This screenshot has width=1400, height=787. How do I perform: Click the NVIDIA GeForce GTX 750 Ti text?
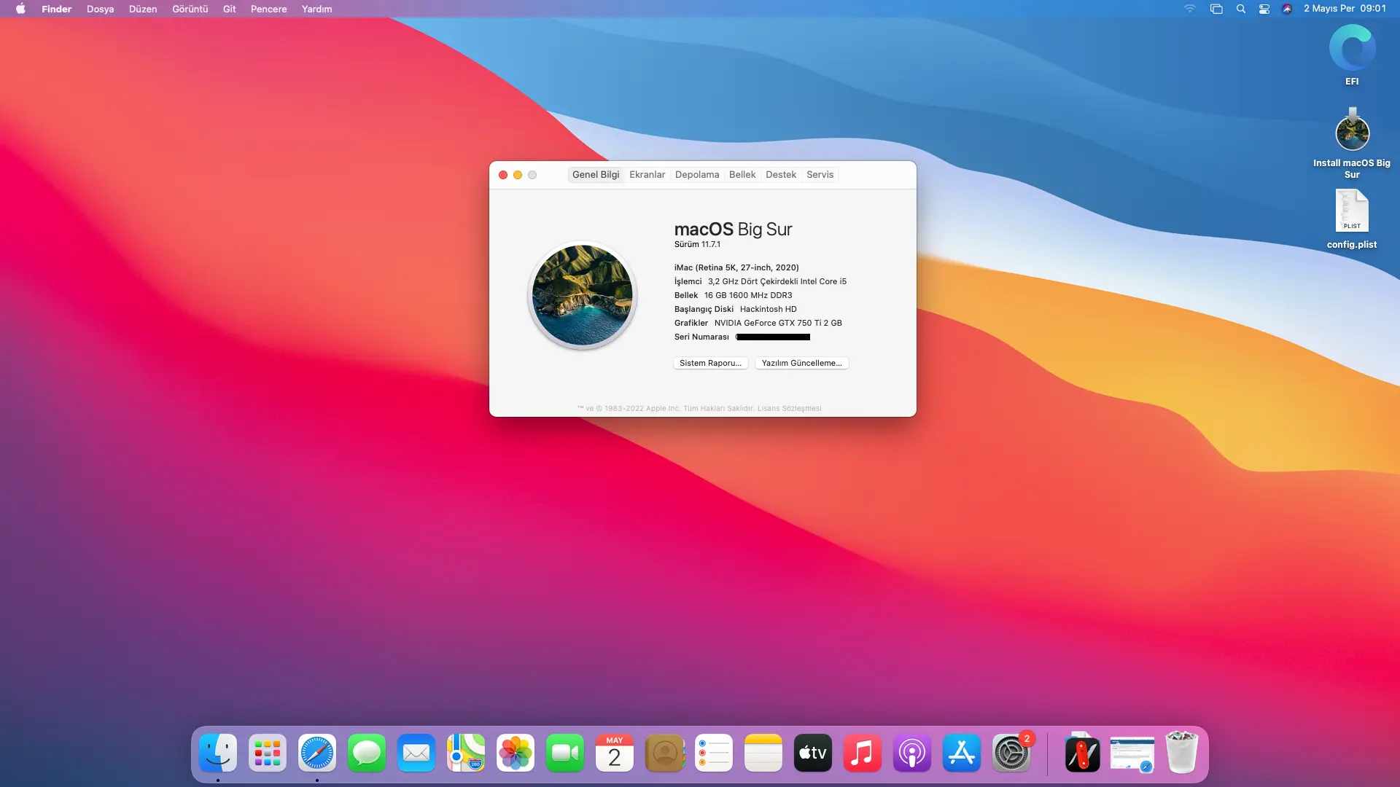(778, 323)
